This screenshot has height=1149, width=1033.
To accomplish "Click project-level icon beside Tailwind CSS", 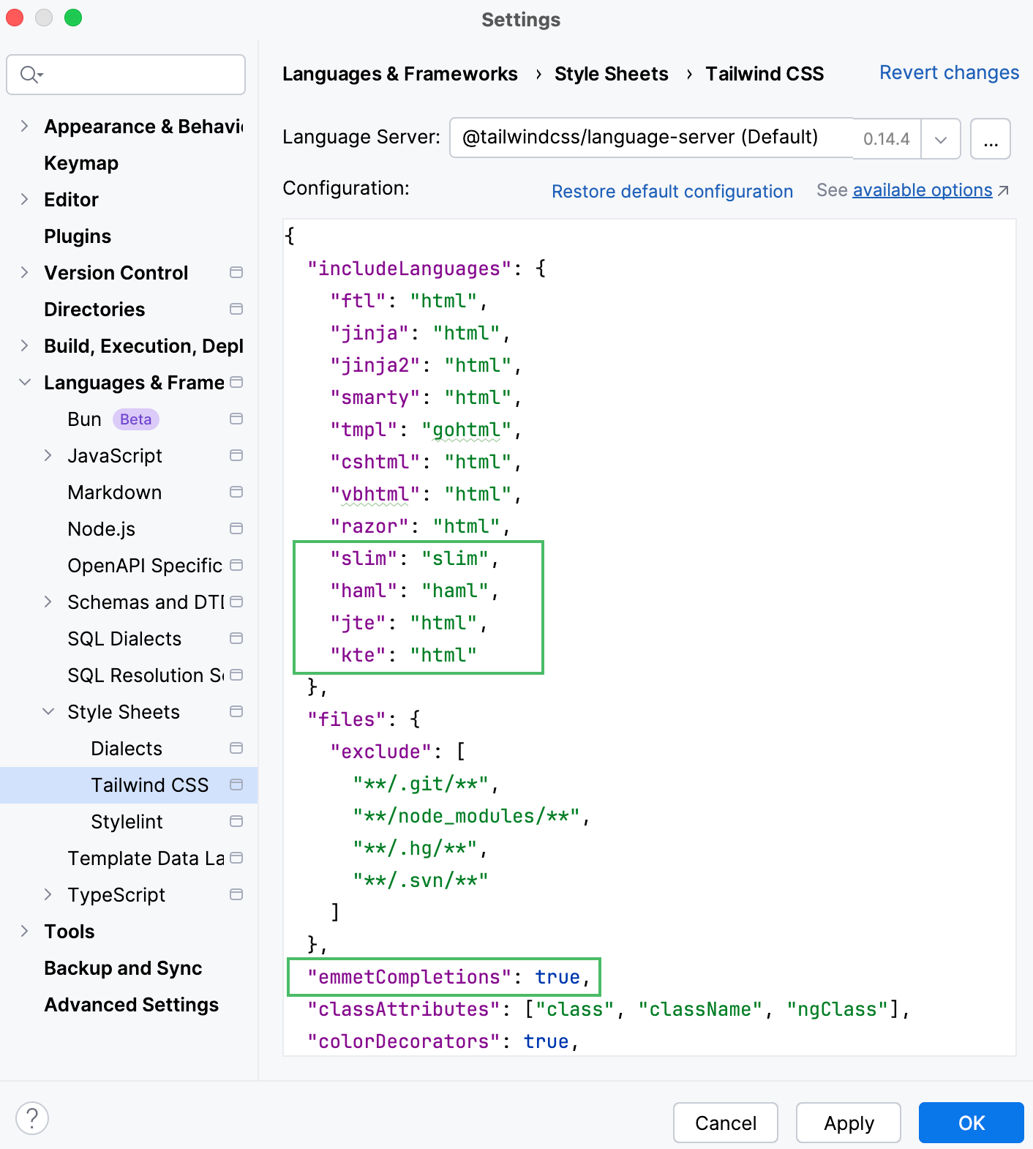I will (236, 785).
